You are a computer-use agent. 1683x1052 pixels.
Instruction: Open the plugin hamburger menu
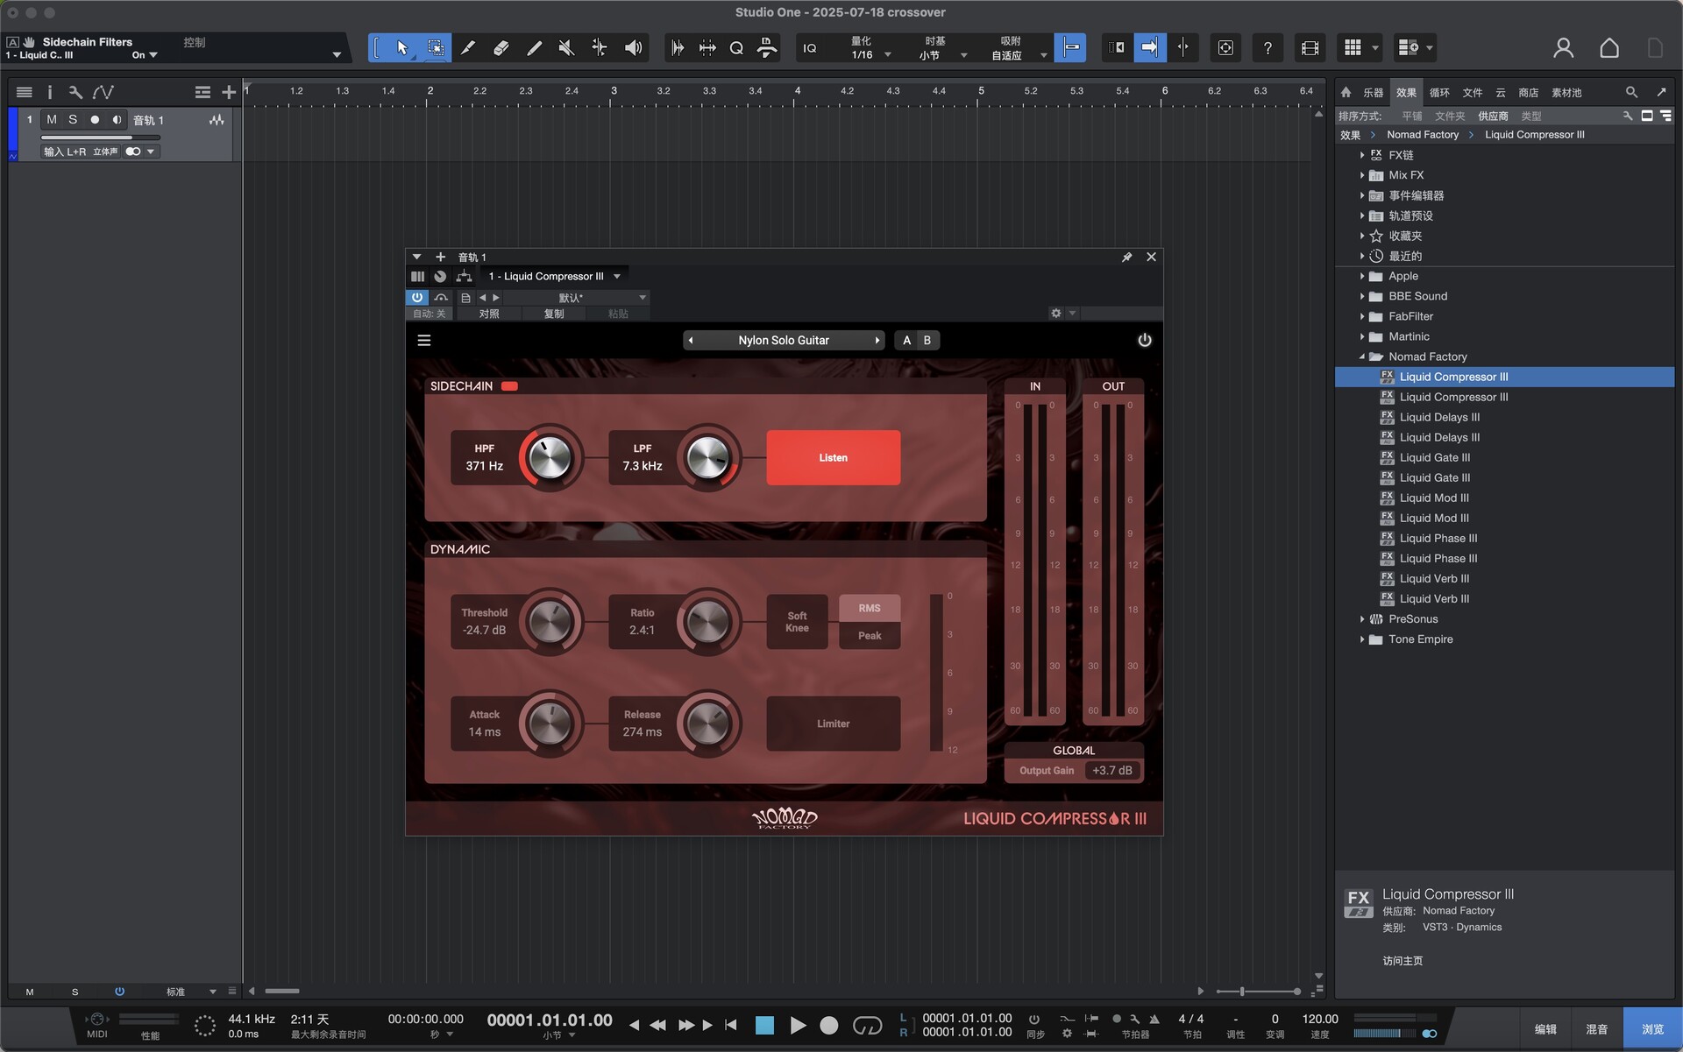point(424,341)
